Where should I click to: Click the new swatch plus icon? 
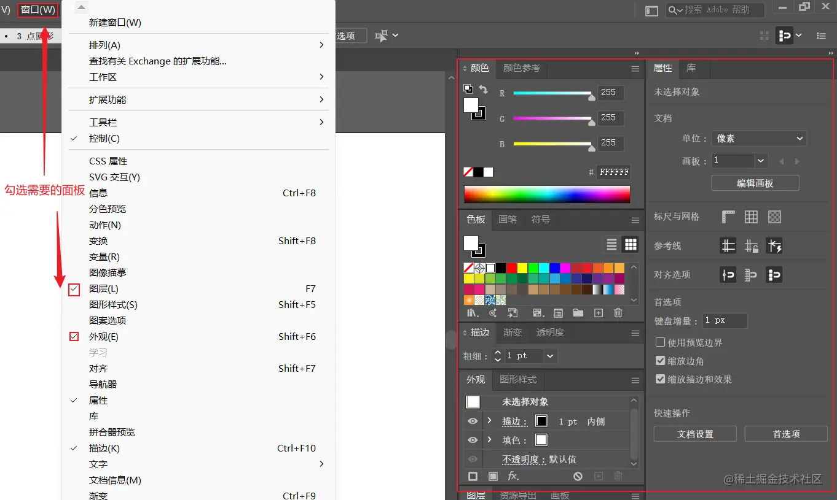coord(599,313)
